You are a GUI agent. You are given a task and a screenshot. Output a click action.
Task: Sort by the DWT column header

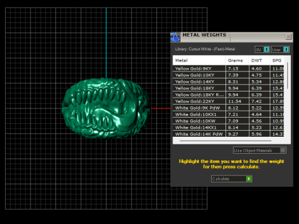259,60
